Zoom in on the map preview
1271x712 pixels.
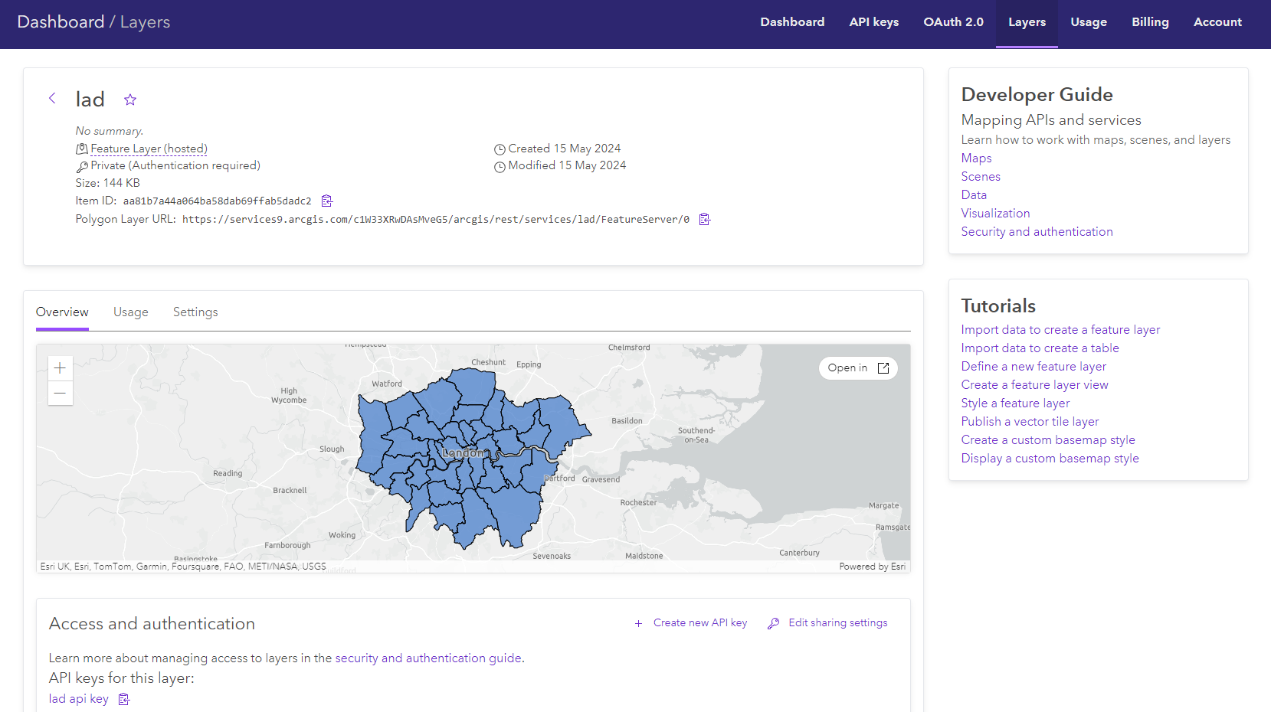pyautogui.click(x=60, y=367)
